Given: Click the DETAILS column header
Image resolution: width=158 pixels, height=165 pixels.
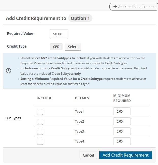Looking at the screenshot, I should click(82, 98).
